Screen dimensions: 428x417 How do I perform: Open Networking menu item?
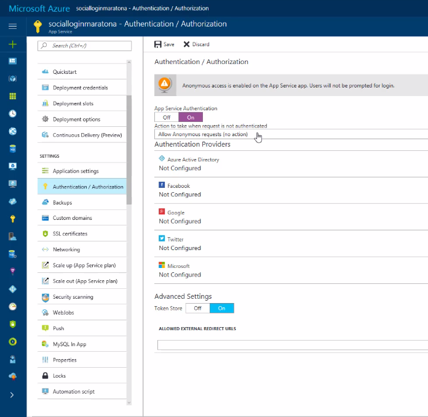(82, 249)
